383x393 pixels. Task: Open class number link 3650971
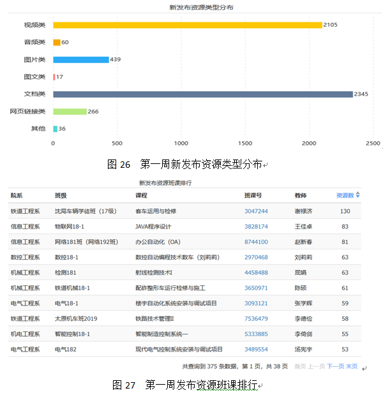point(256,288)
